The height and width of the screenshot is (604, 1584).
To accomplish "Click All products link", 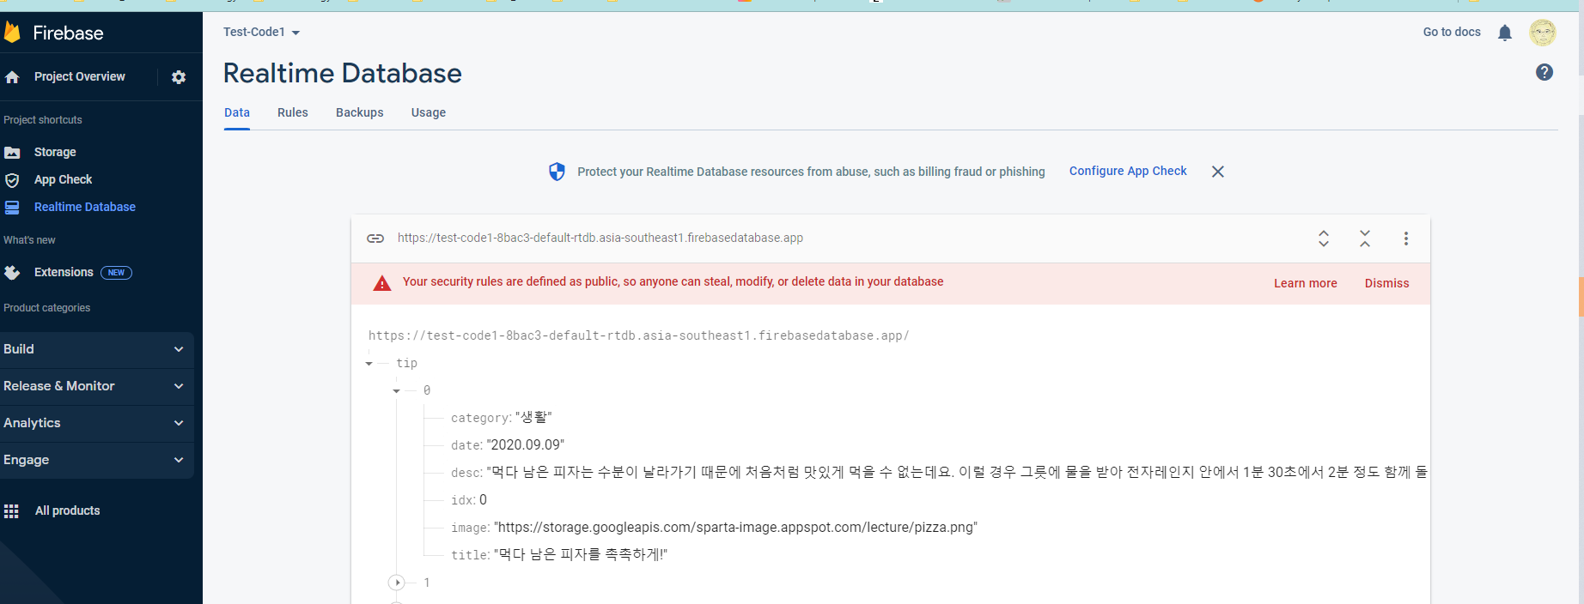I will pos(68,510).
